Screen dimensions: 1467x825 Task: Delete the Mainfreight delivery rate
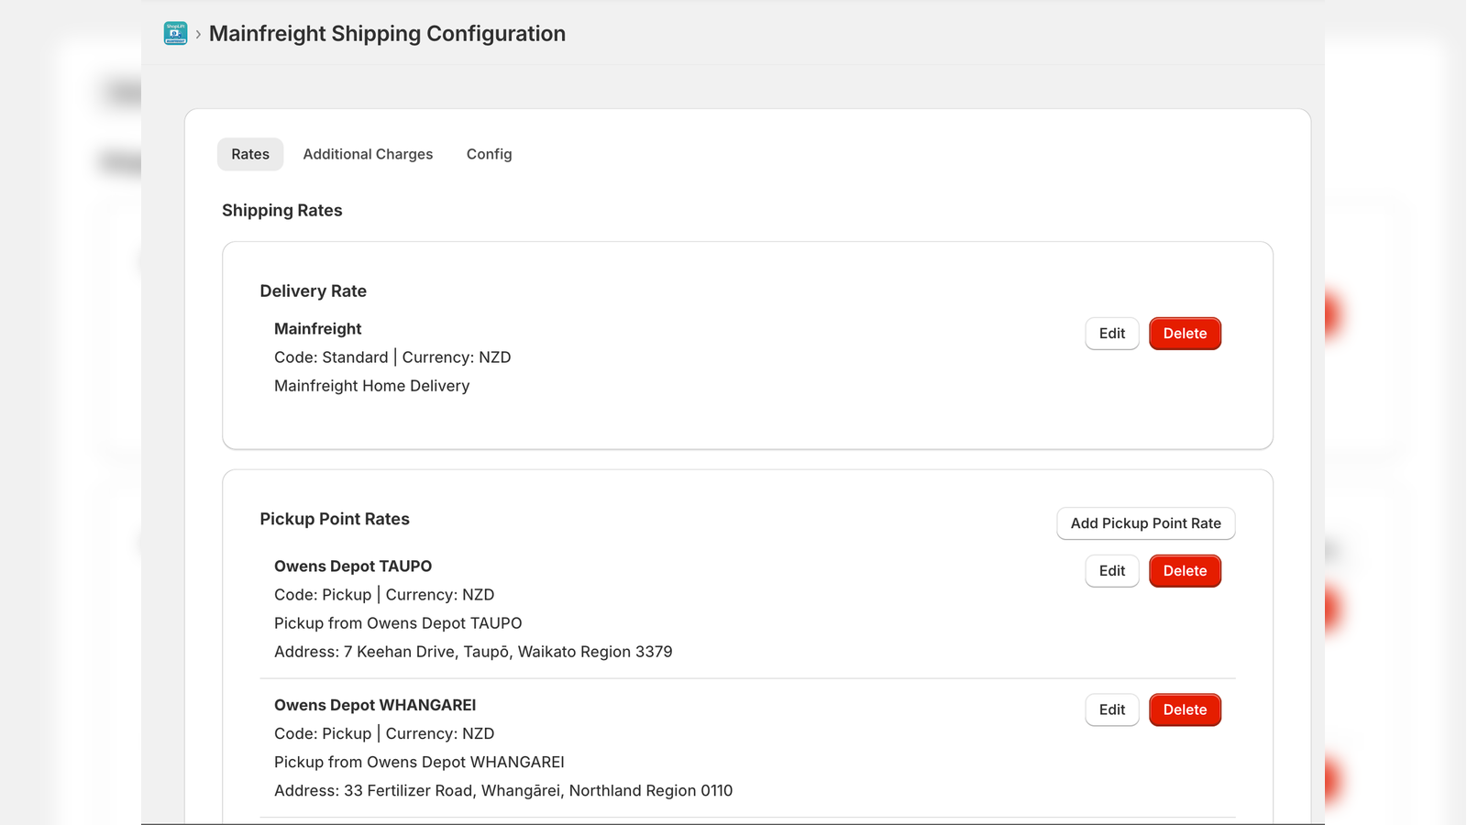click(1185, 333)
